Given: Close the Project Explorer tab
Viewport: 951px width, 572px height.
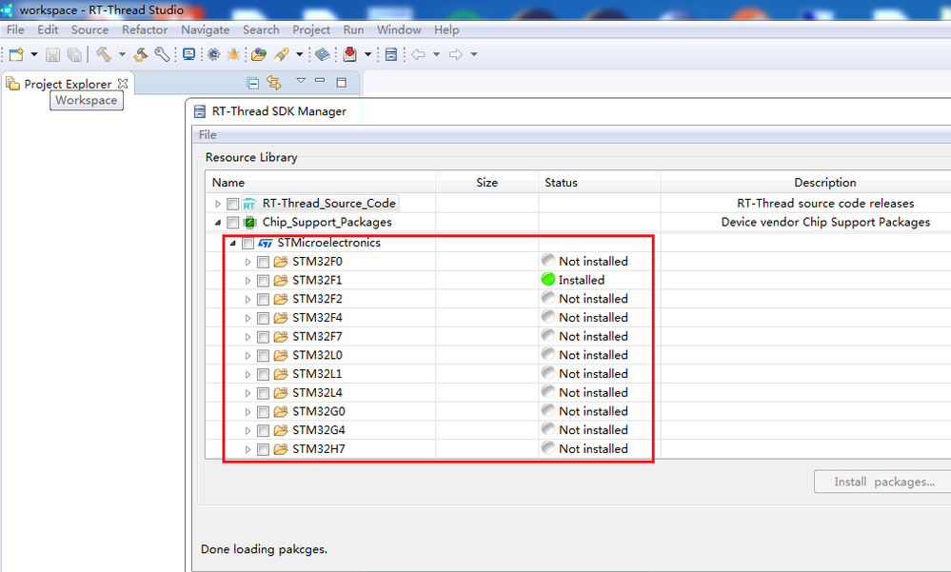Looking at the screenshot, I should pyautogui.click(x=123, y=83).
